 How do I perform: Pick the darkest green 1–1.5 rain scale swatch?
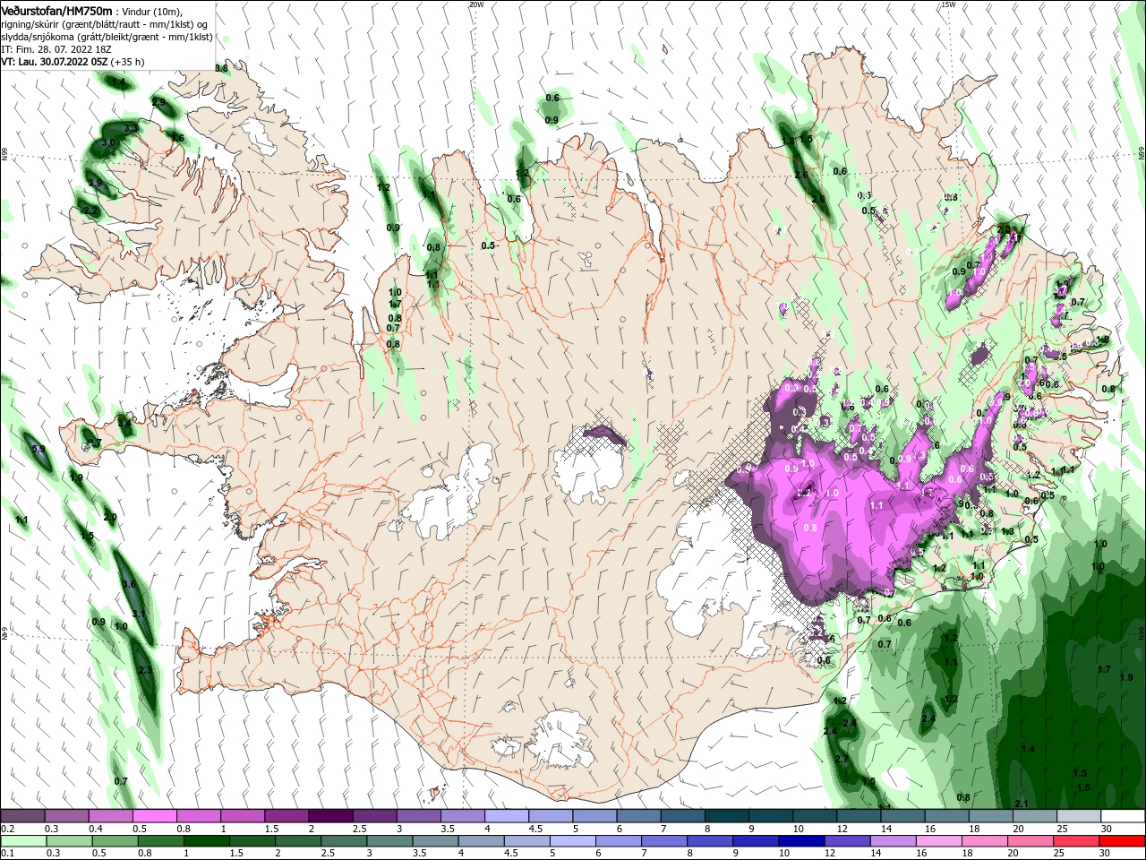[x=206, y=842]
